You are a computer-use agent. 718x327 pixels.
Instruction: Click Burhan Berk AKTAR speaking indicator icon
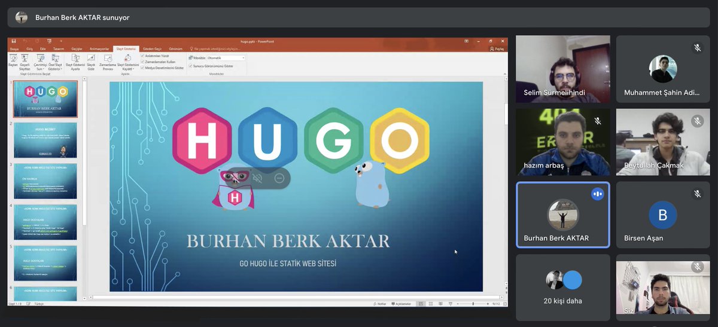(597, 194)
